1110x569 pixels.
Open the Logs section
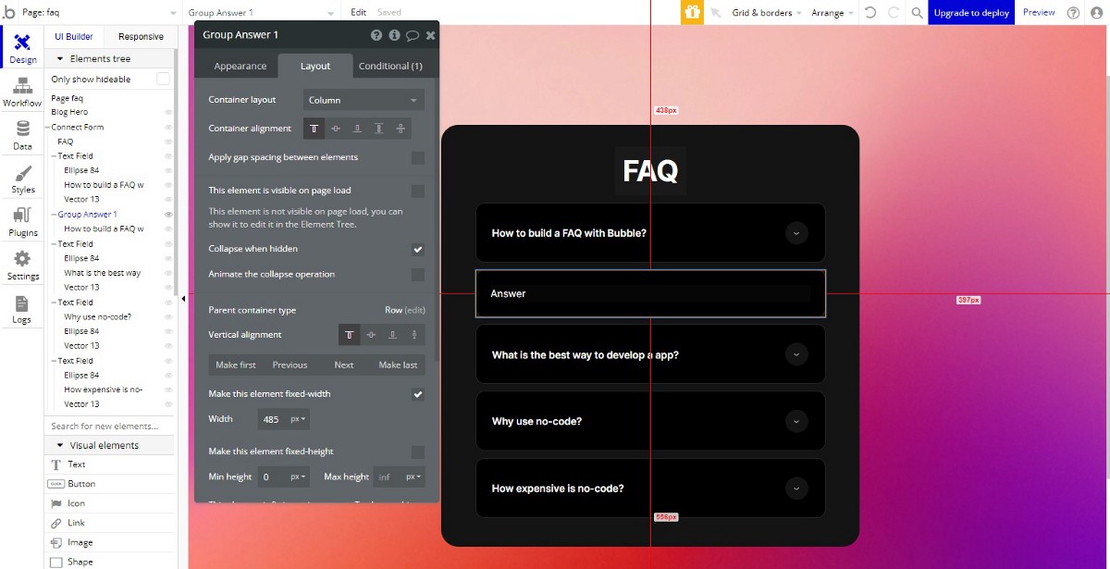pyautogui.click(x=22, y=308)
